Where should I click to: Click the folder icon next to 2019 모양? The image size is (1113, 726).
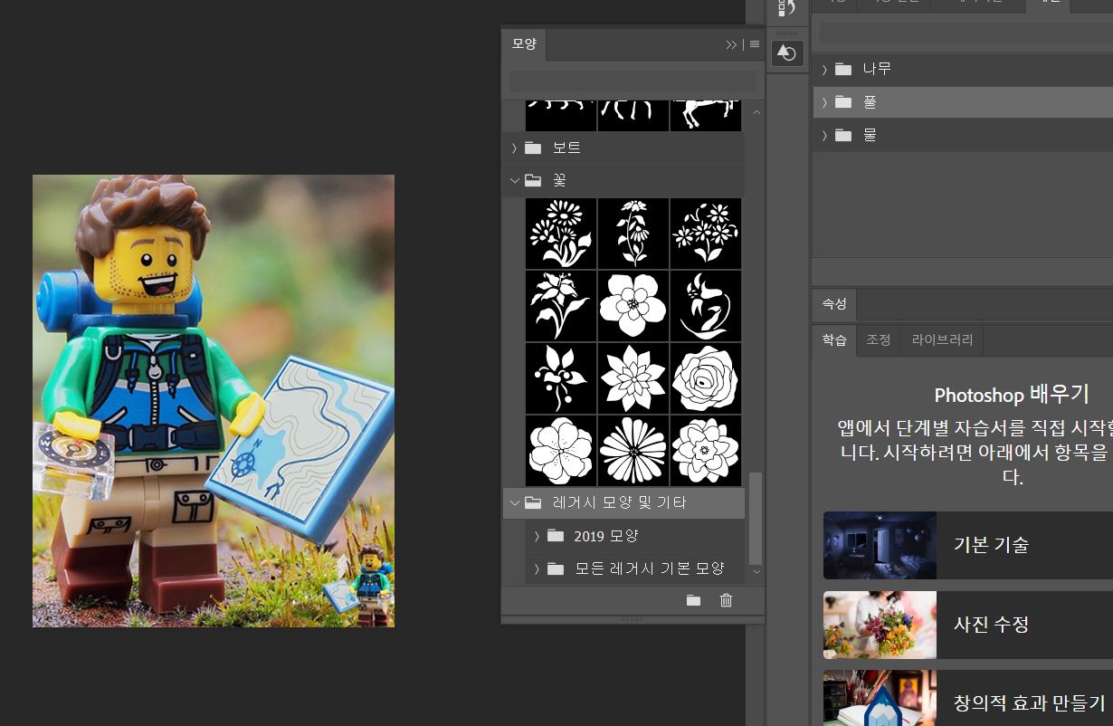pos(555,535)
